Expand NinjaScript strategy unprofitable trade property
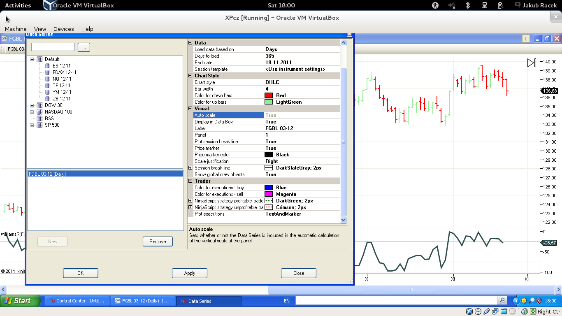 point(190,207)
